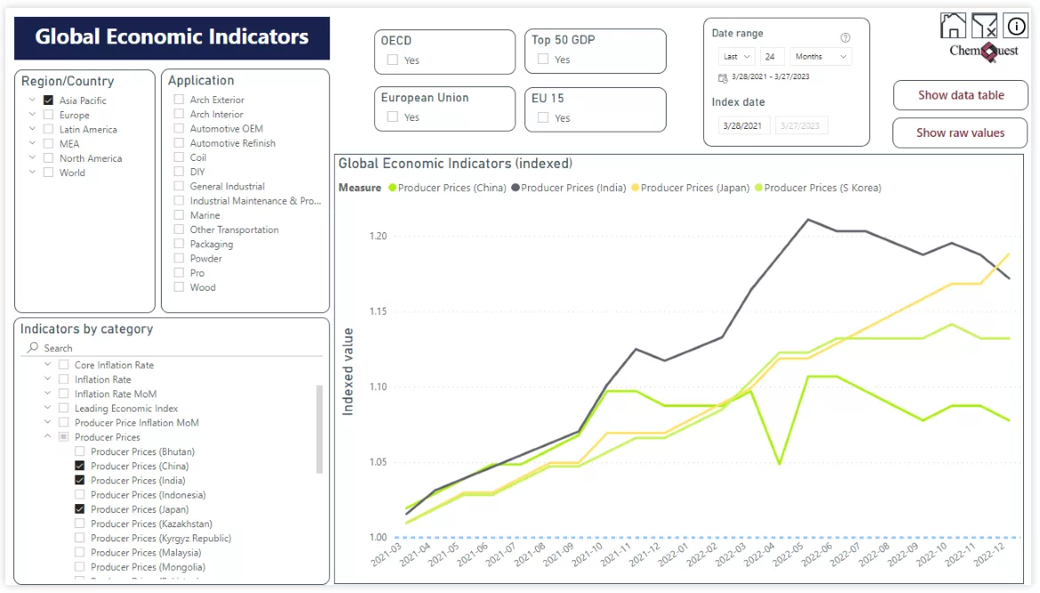The height and width of the screenshot is (593, 1040).
Task: Click the ChemQuest logo
Action: 984,51
